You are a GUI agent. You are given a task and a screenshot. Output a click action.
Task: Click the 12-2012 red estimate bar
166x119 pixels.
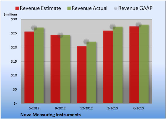(82, 75)
